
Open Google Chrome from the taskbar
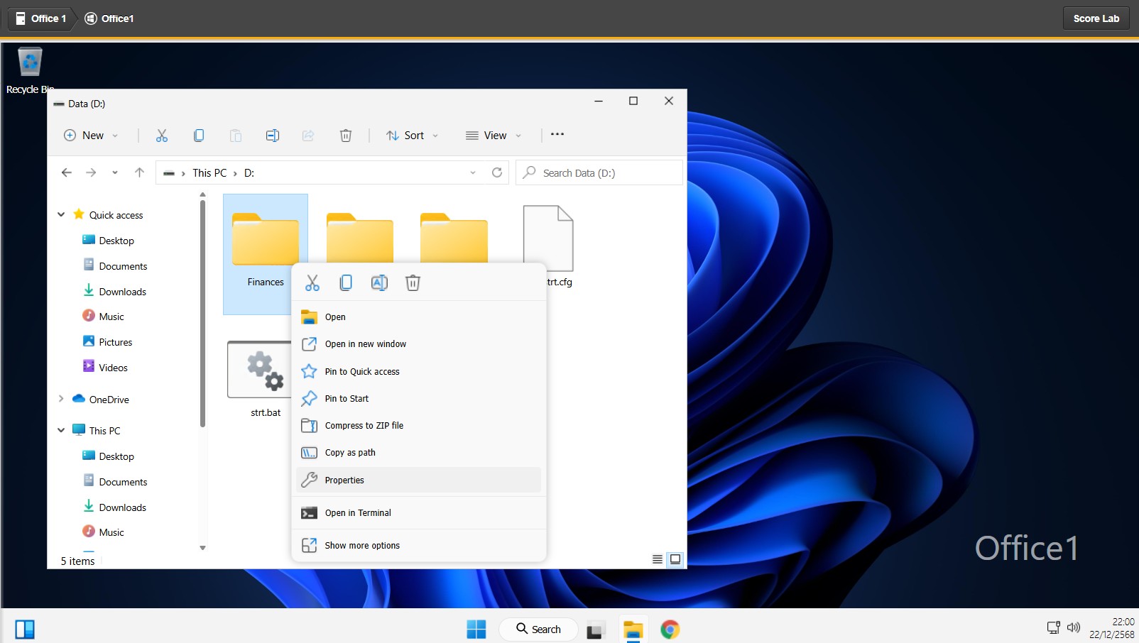pyautogui.click(x=670, y=629)
